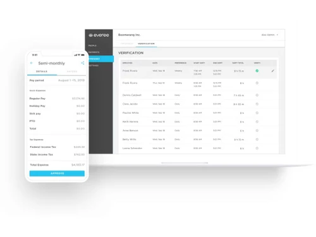Click the Pay period date range on phone
This screenshot has height=237, width=316.
coord(71,80)
